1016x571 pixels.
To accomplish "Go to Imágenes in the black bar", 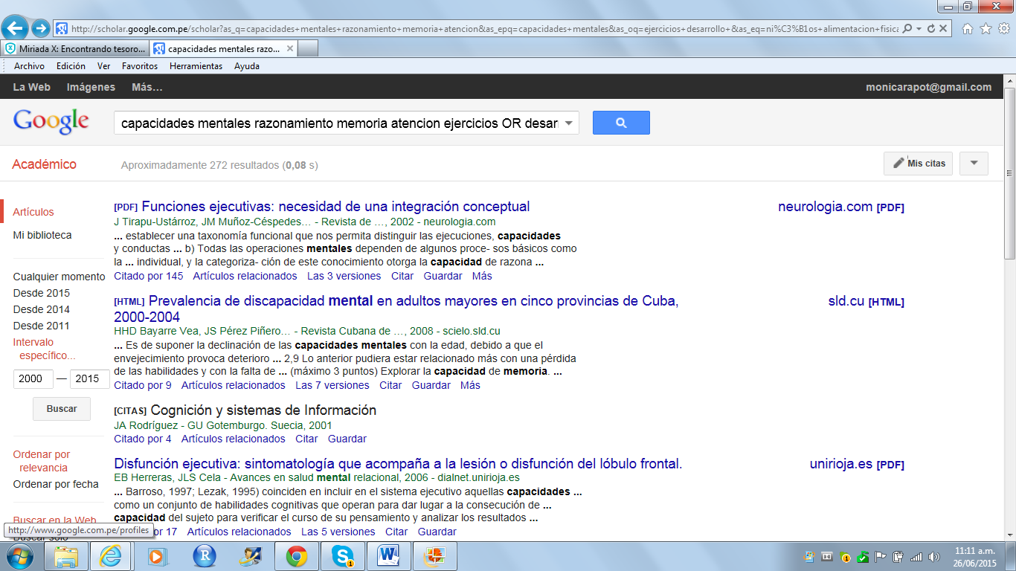I will [x=91, y=87].
